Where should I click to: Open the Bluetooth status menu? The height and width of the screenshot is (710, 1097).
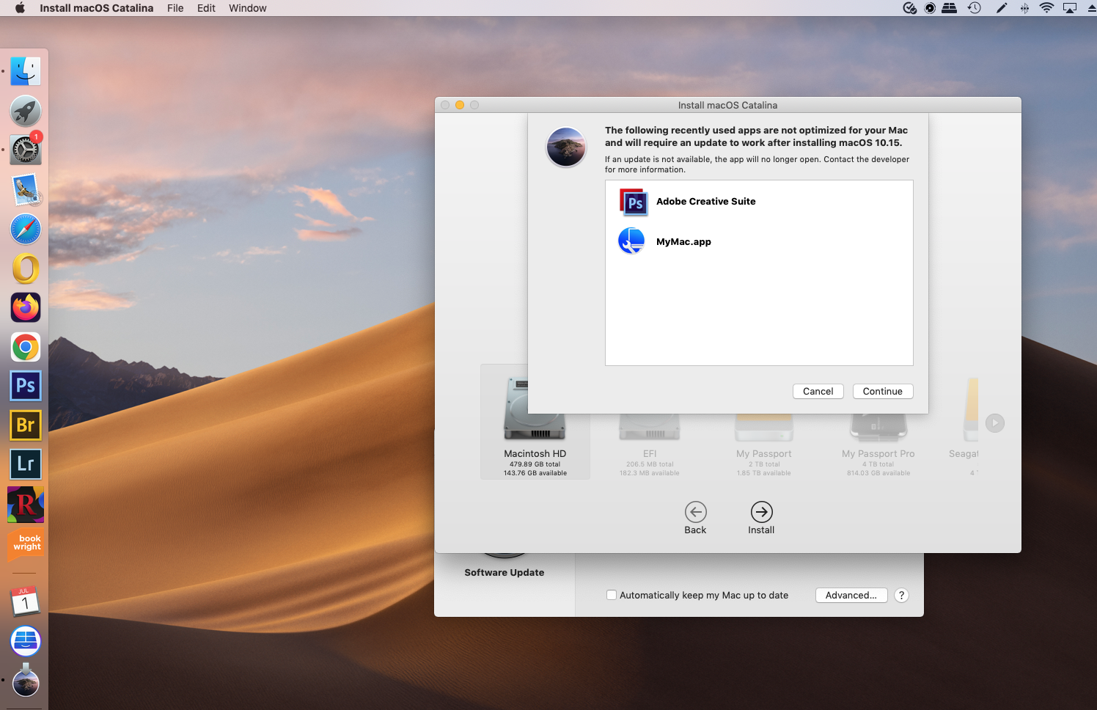1024,8
